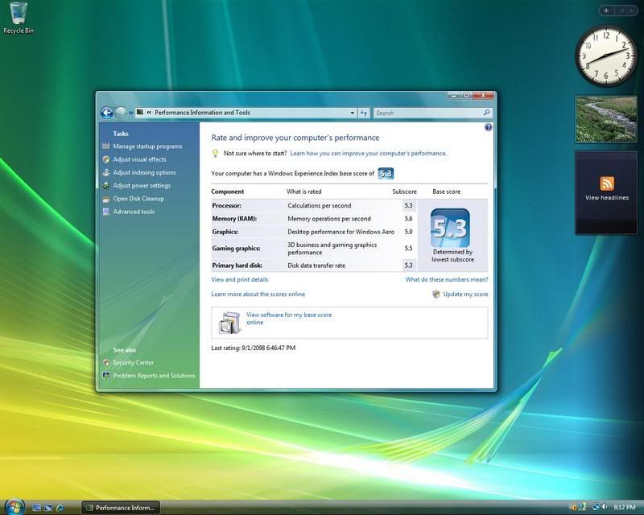Open Advanced tools

click(x=134, y=212)
